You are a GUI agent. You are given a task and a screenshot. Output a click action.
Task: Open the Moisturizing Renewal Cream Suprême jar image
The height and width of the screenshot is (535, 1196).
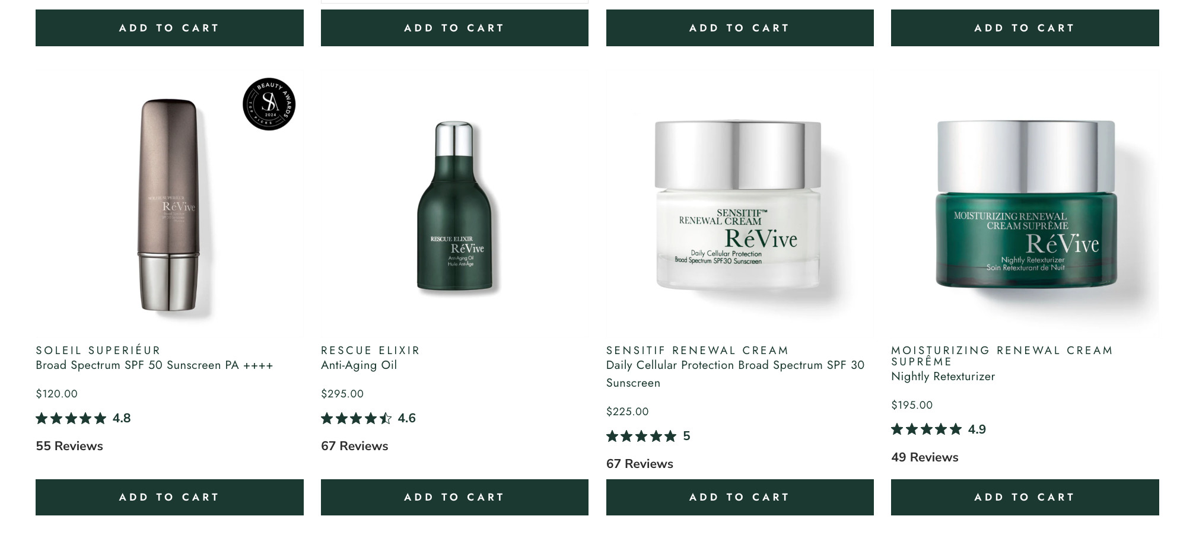pyautogui.click(x=1025, y=204)
